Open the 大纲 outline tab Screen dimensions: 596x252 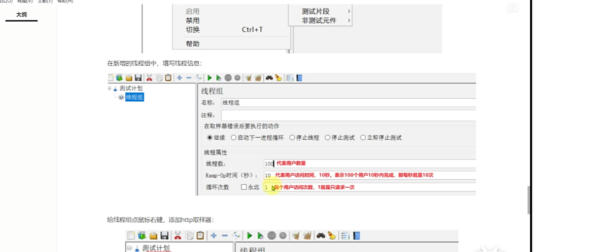coord(21,15)
